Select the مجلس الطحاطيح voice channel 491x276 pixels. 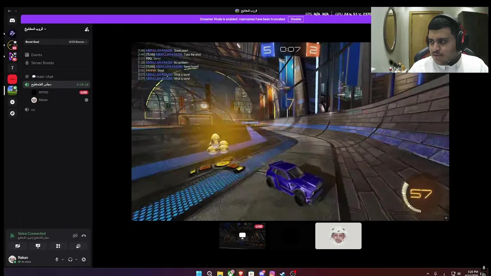[x=57, y=84]
